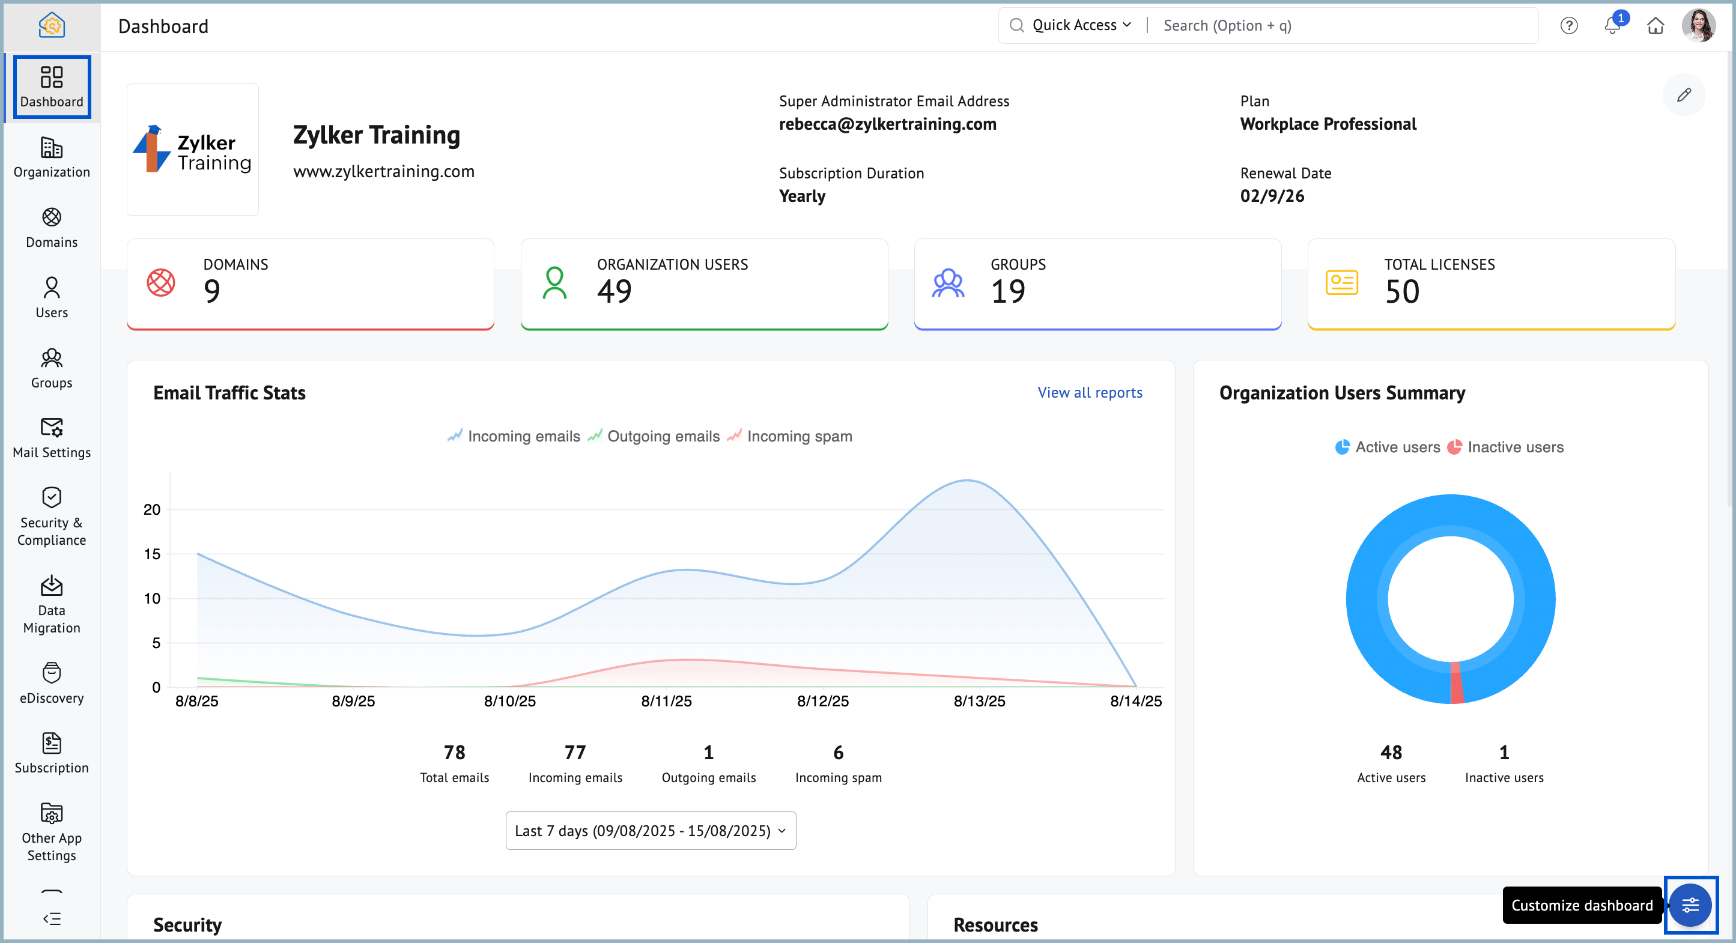
Task: Select the Domains icon in the sidebar
Action: 51,227
